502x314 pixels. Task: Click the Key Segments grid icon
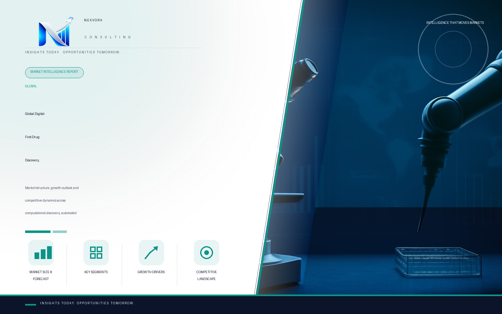96,252
